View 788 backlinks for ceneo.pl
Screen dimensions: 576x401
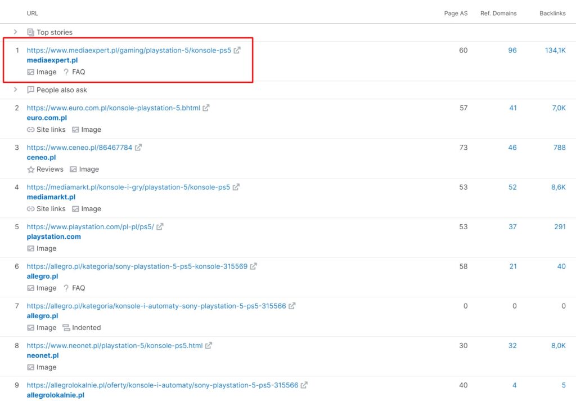pos(560,148)
